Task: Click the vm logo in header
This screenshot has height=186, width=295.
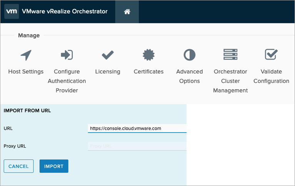Action: (x=12, y=11)
